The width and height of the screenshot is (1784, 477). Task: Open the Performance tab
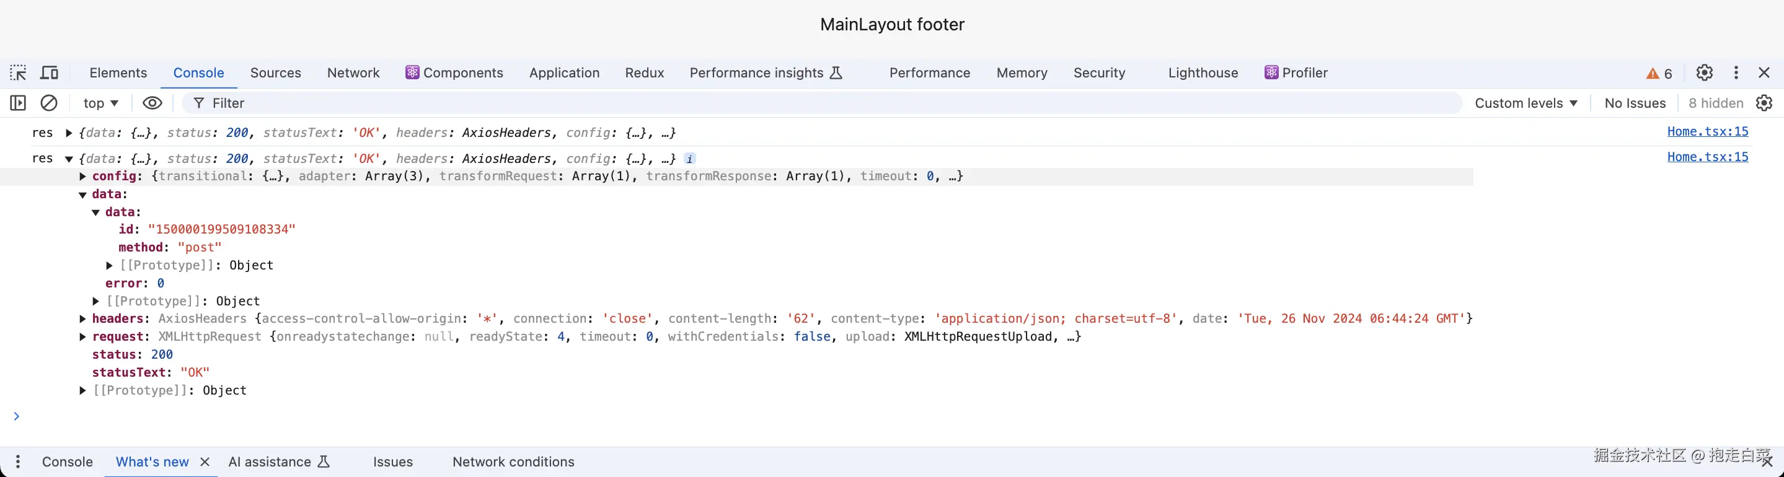[929, 72]
